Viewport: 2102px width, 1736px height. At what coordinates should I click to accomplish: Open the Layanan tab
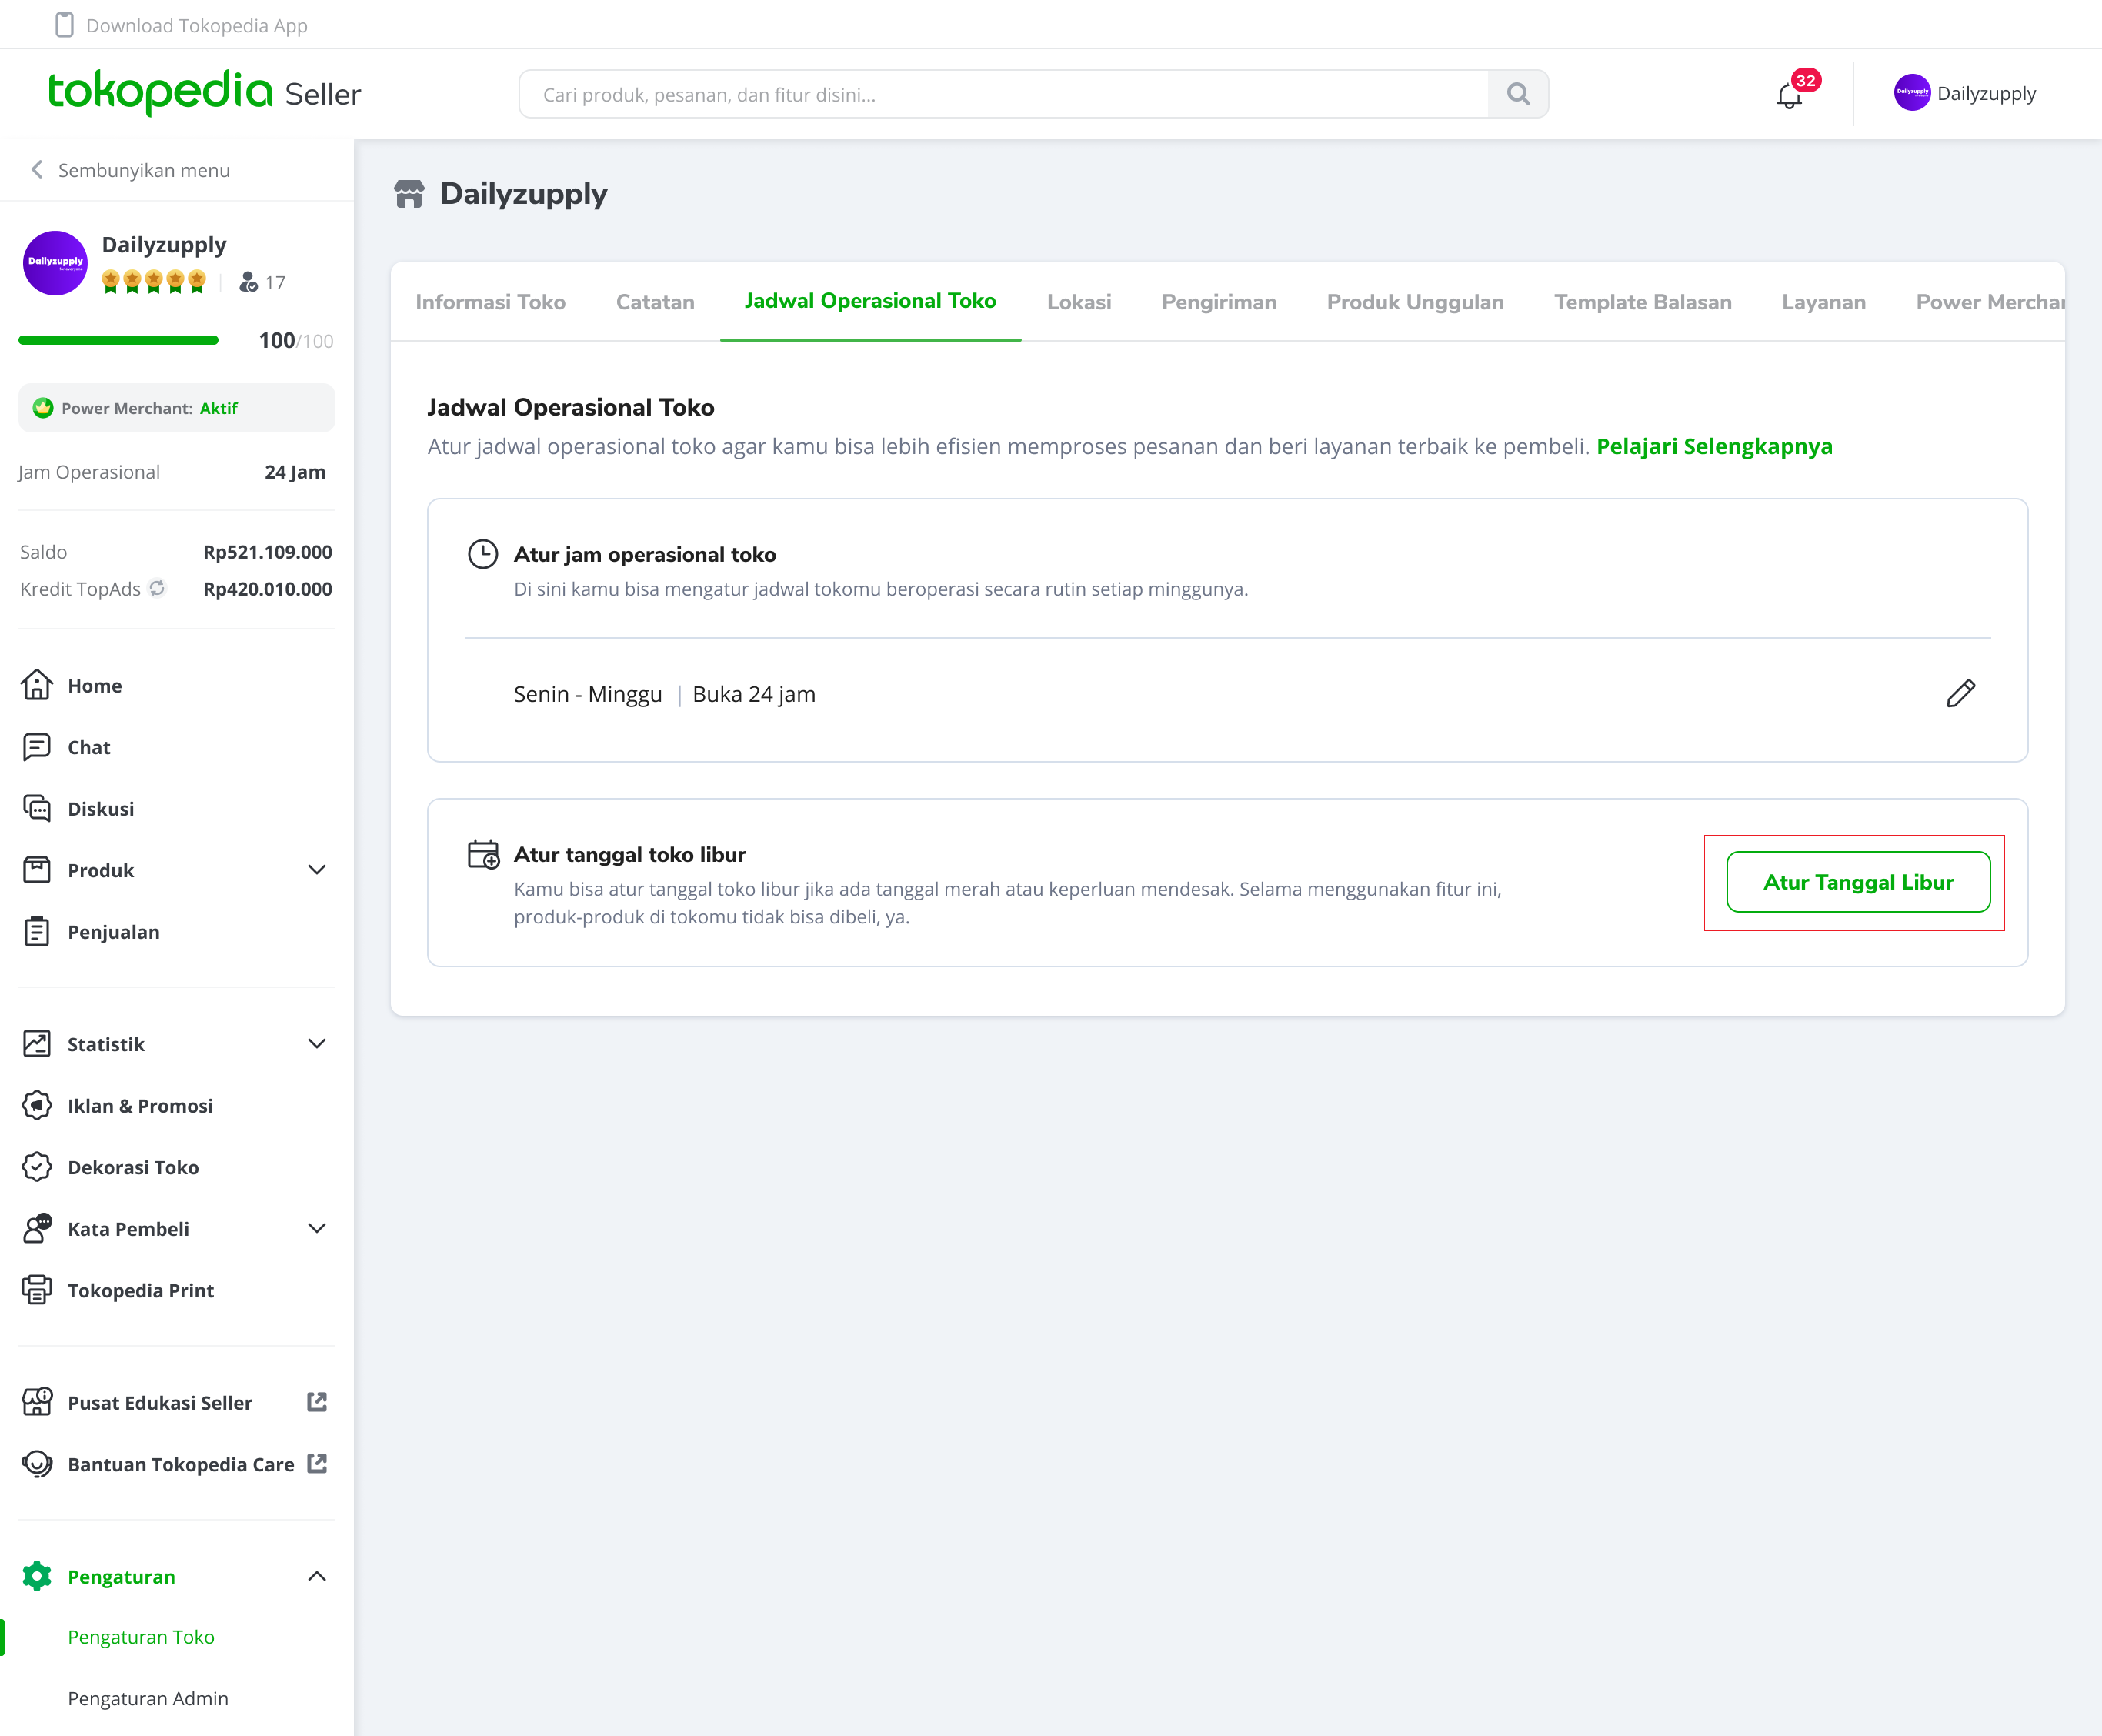click(x=1823, y=302)
